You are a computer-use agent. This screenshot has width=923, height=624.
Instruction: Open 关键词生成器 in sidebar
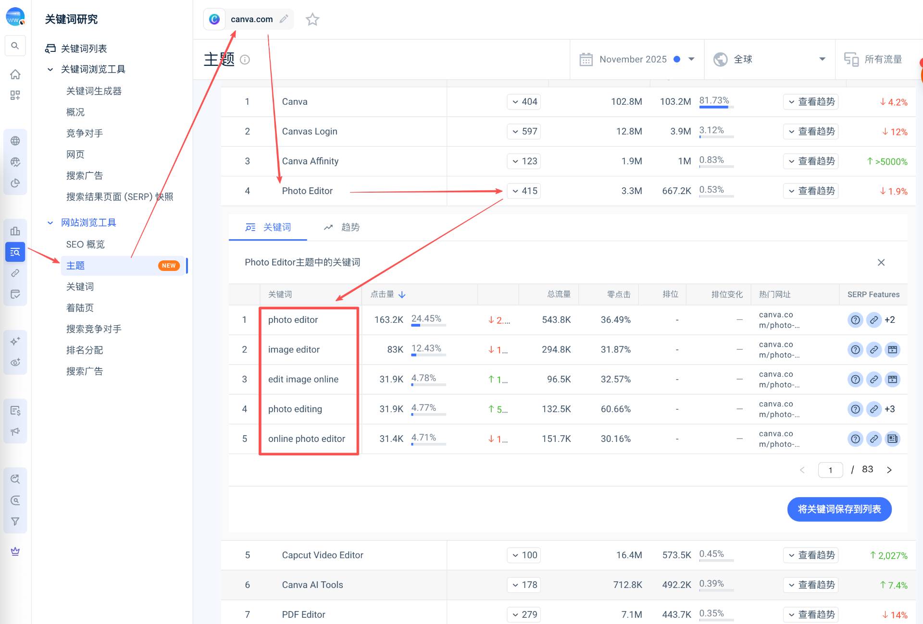coord(94,91)
